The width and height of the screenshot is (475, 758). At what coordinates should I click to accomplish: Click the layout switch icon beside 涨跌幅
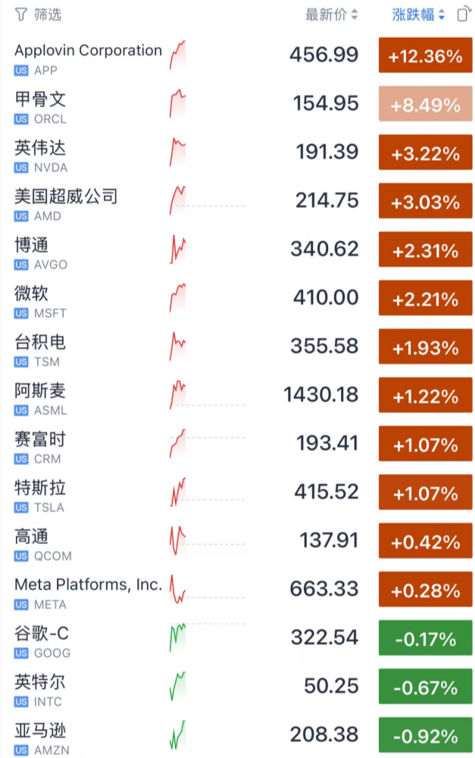coord(463,14)
